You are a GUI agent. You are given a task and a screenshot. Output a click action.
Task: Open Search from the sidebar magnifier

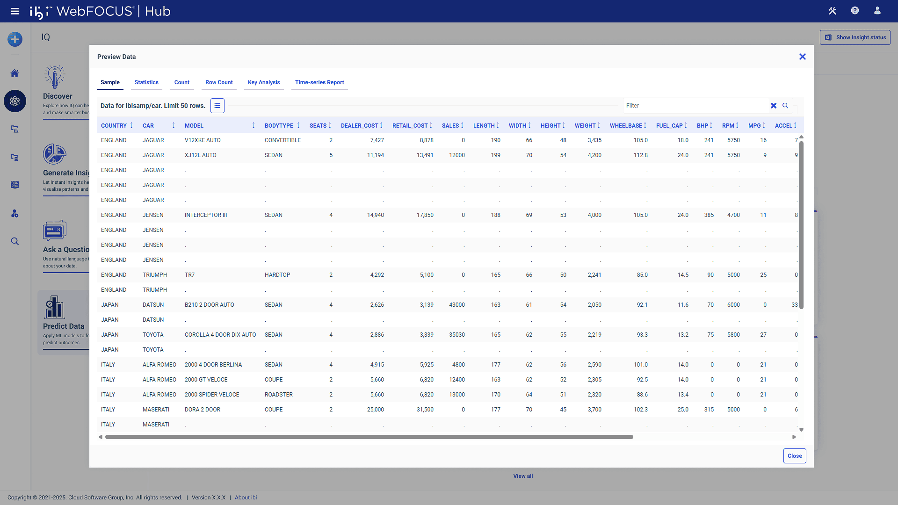(14, 241)
